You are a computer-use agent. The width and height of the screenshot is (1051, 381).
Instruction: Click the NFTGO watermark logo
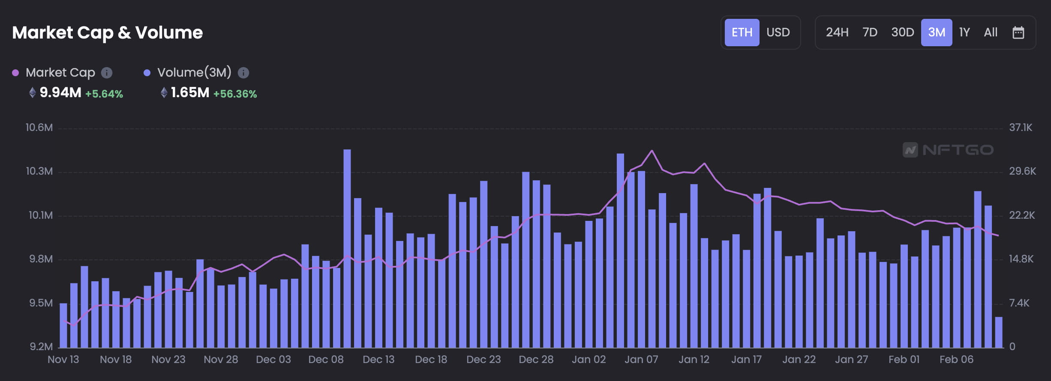pyautogui.click(x=948, y=150)
